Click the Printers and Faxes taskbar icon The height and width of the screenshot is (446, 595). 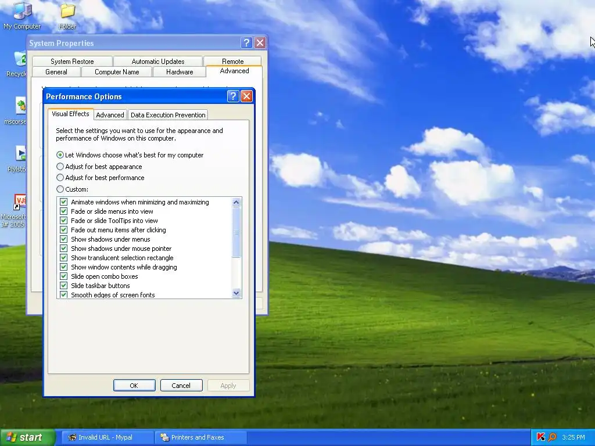[x=164, y=437]
